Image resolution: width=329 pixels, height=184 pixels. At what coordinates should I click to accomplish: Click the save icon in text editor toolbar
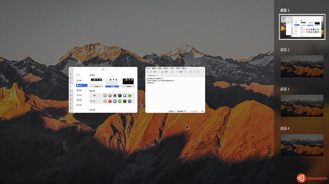(x=163, y=72)
